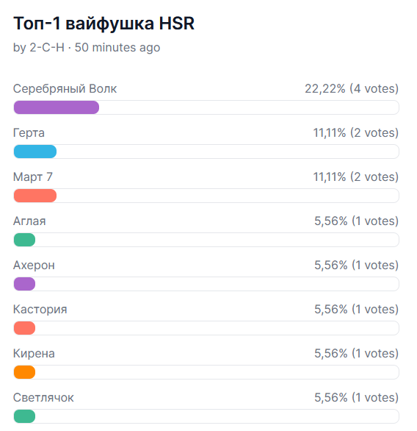417x431 pixels.
Task: Click the 50 minutes ago timestamp
Action: [117, 48]
